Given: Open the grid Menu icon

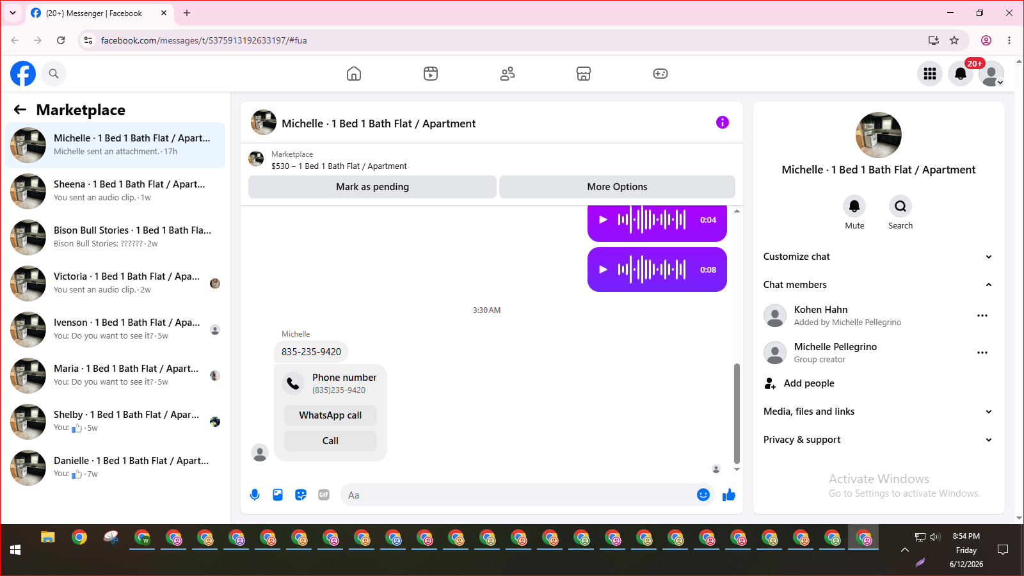Looking at the screenshot, I should [930, 74].
